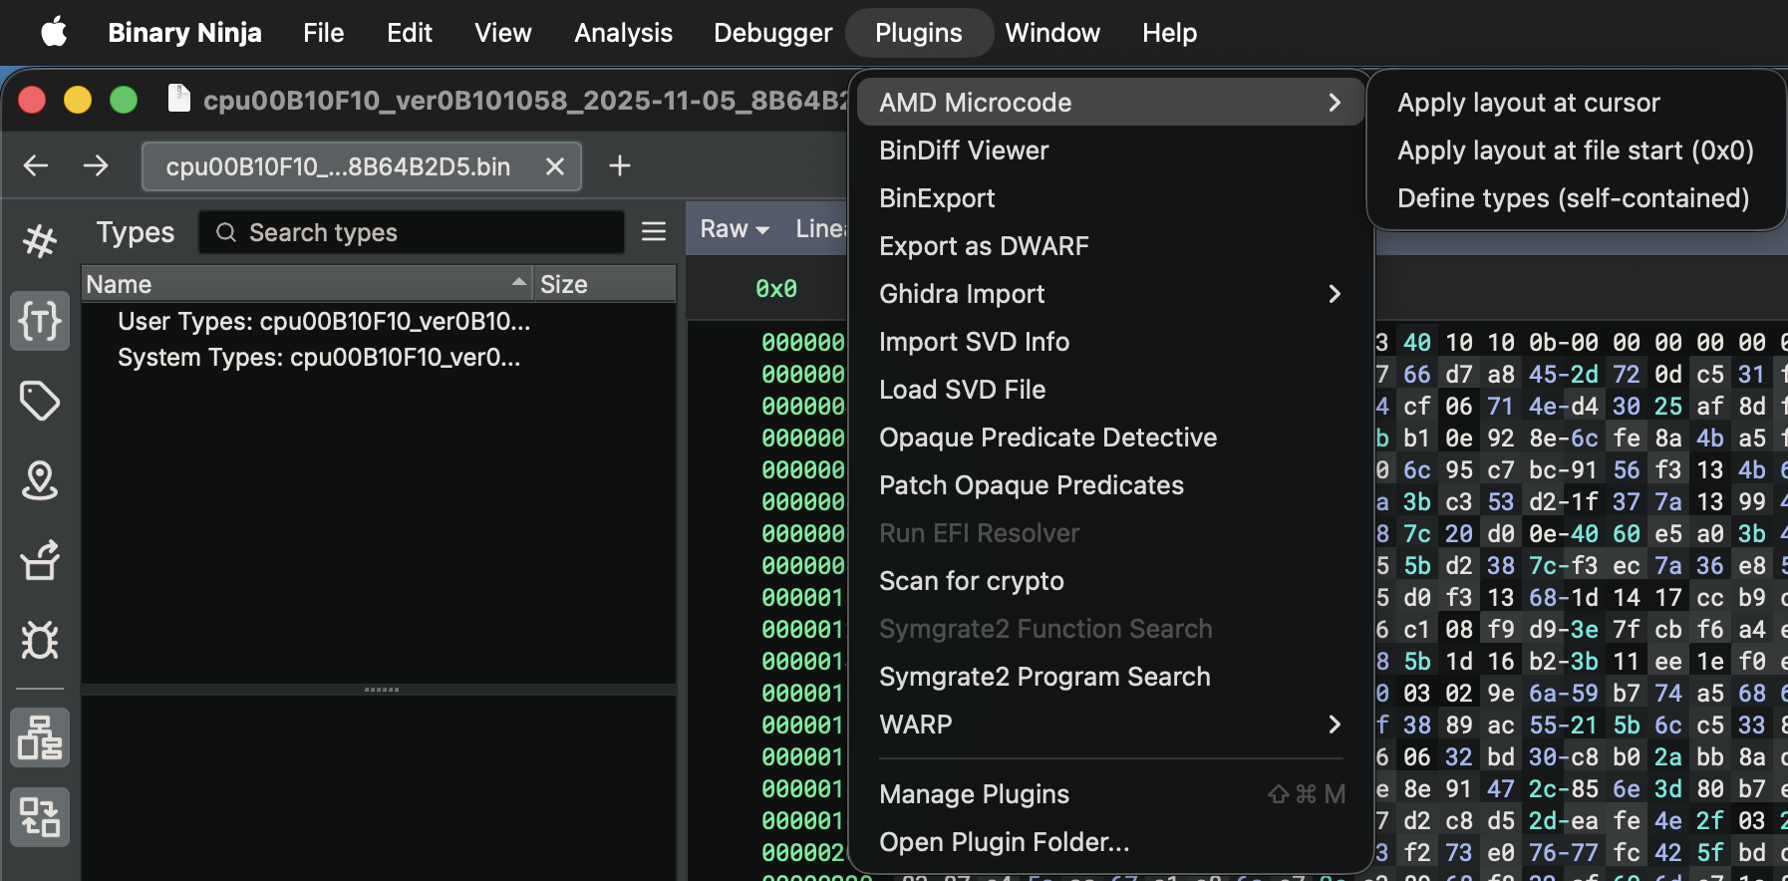Open the Types panel hamburger menu
1788x881 pixels.
pyautogui.click(x=654, y=232)
